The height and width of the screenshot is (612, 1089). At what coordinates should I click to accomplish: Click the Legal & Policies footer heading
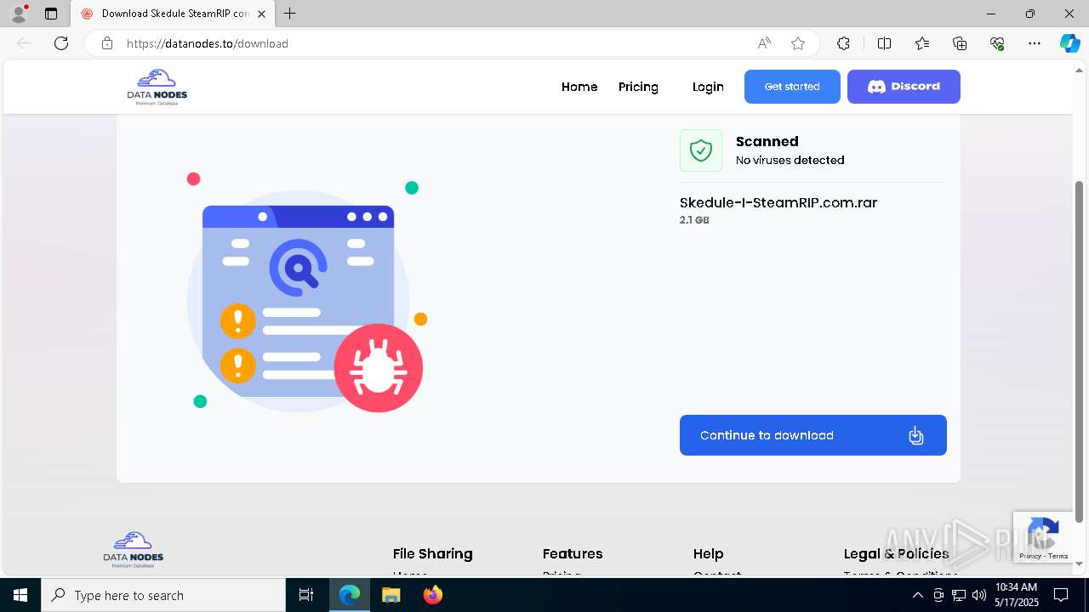pyautogui.click(x=896, y=553)
